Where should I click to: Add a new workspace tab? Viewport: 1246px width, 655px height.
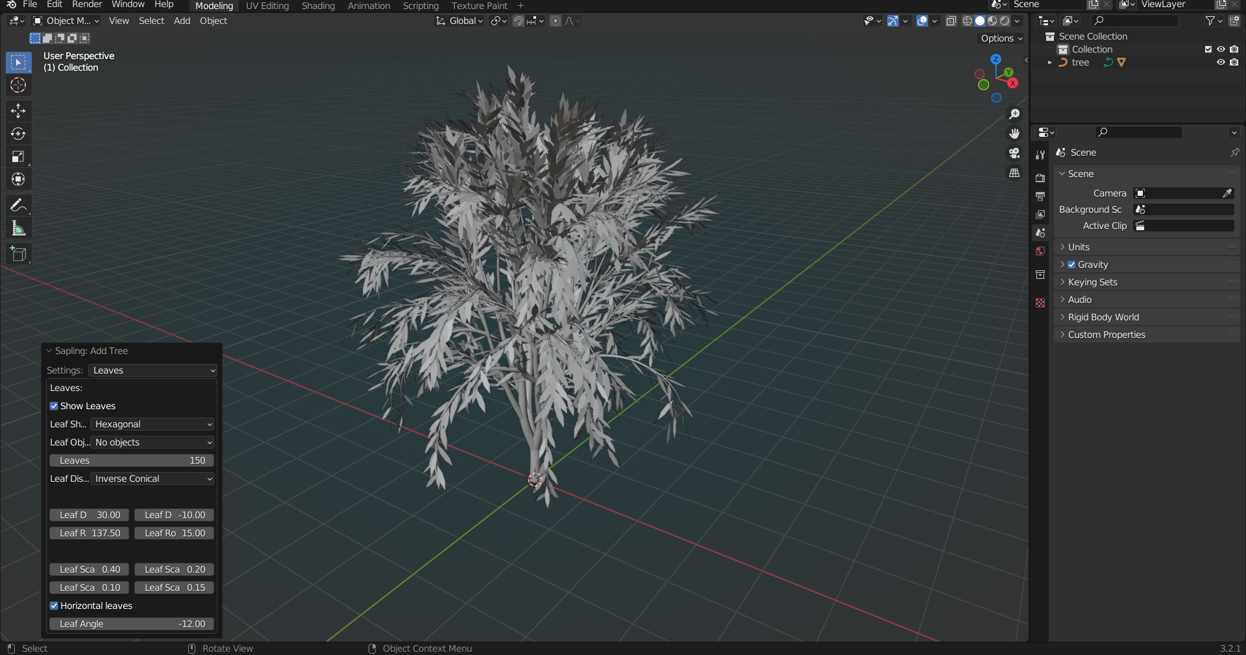point(520,6)
